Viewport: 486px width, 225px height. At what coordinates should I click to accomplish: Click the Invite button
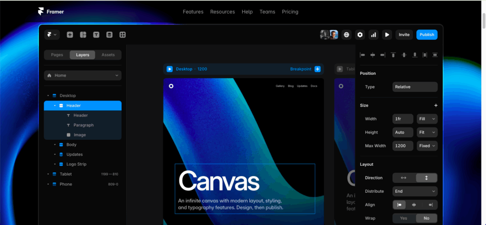(x=404, y=35)
